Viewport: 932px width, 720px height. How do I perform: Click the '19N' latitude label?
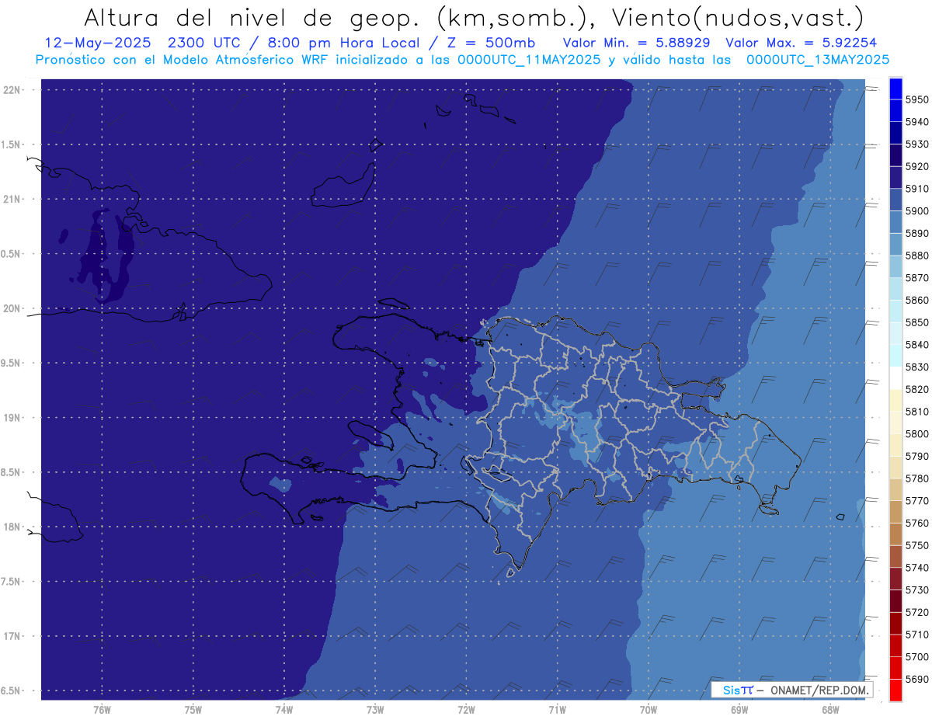(12, 417)
